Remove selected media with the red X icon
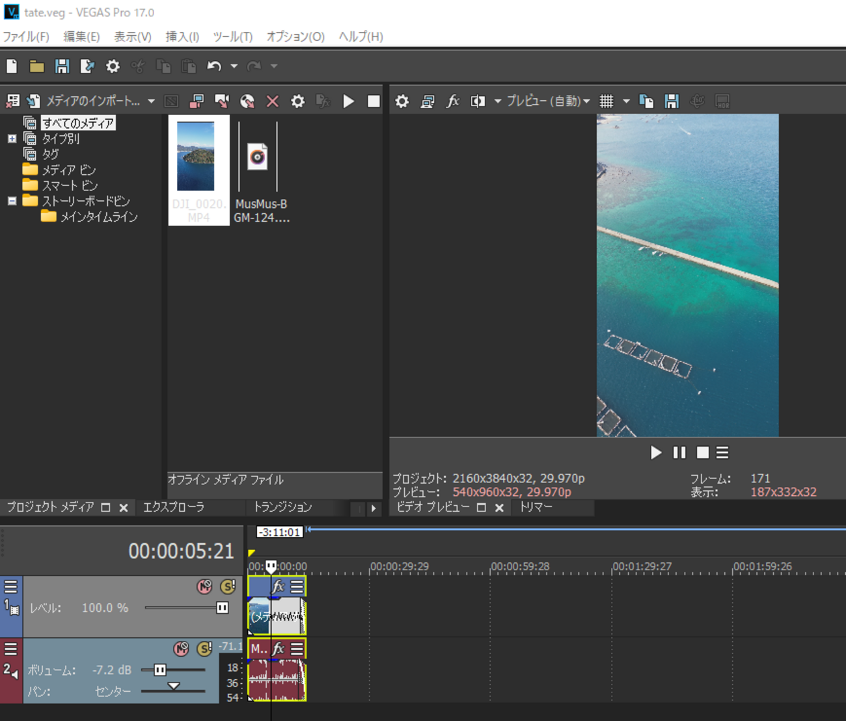The width and height of the screenshot is (846, 721). pos(272,101)
